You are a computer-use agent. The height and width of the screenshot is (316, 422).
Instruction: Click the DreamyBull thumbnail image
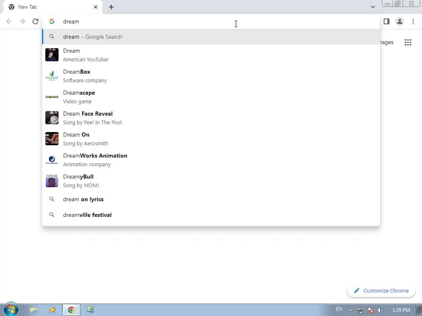(x=52, y=181)
